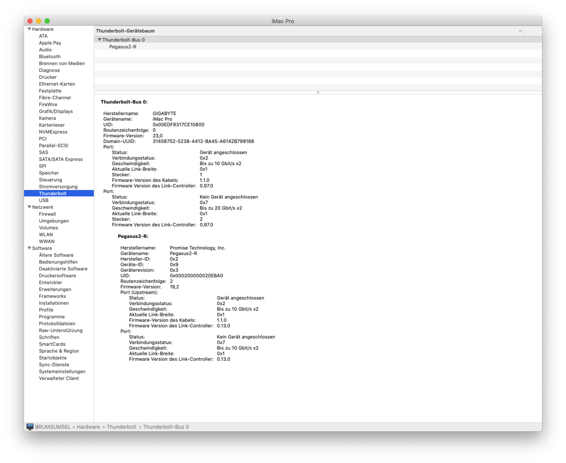Select Kamera entry
This screenshot has width=566, height=463.
47,118
